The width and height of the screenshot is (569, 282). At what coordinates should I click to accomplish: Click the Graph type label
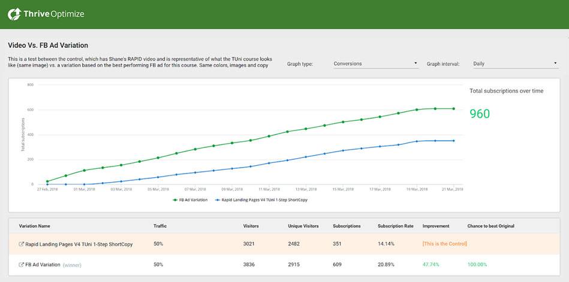(x=300, y=64)
